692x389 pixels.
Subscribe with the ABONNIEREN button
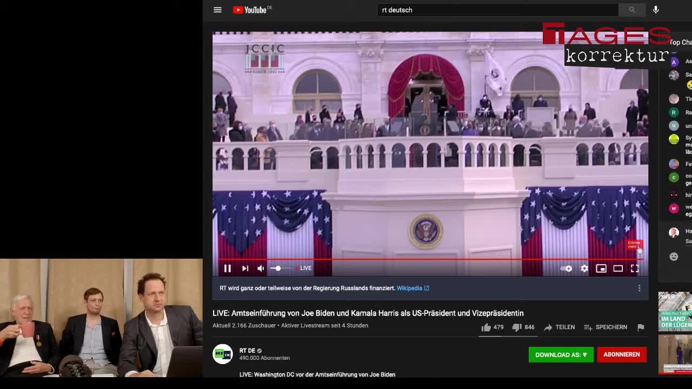(622, 354)
